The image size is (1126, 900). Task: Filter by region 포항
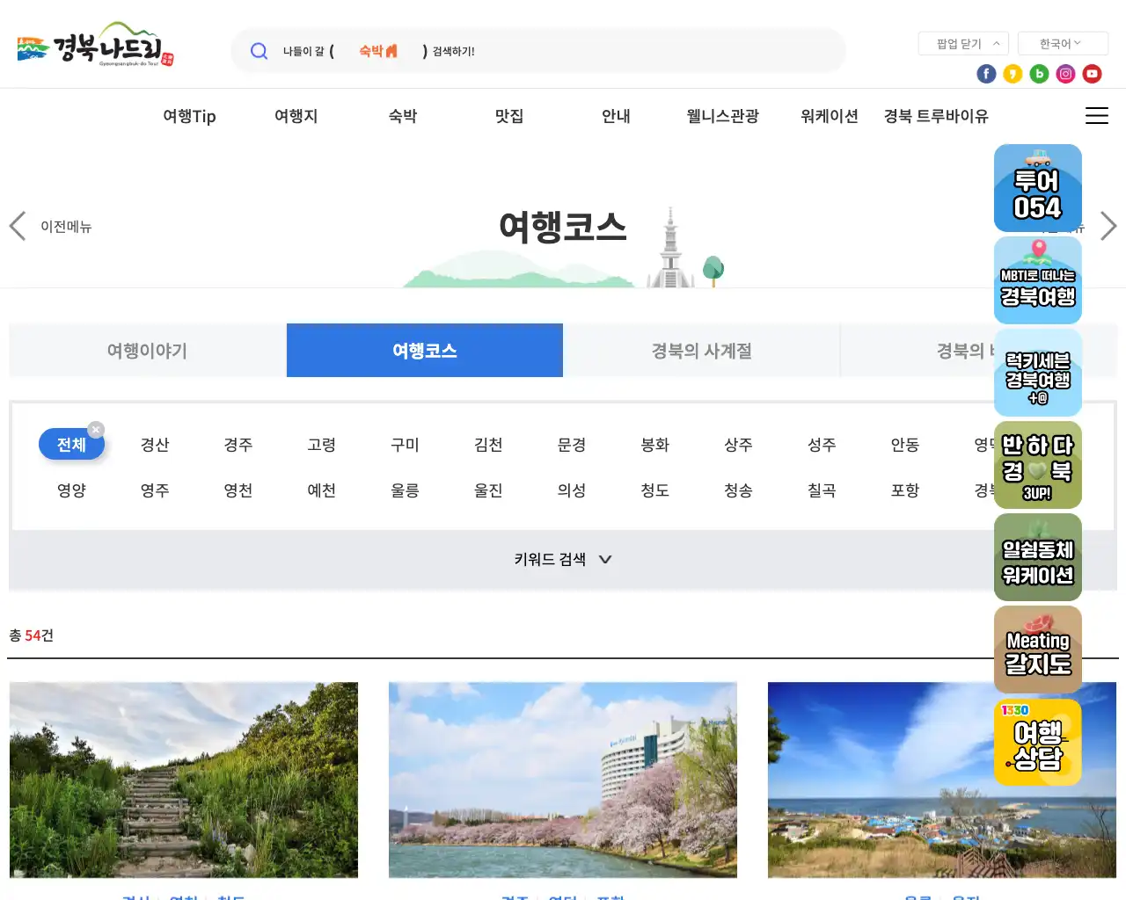(x=905, y=490)
